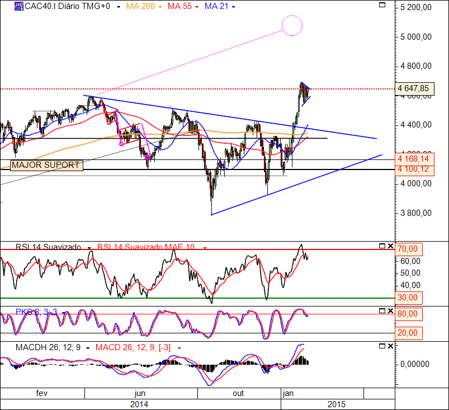Open the PKS 8; 3; 3 dropdown arrow
The height and width of the screenshot is (410, 449).
pos(64,313)
